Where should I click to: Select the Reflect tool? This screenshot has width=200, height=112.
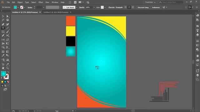point(3,40)
